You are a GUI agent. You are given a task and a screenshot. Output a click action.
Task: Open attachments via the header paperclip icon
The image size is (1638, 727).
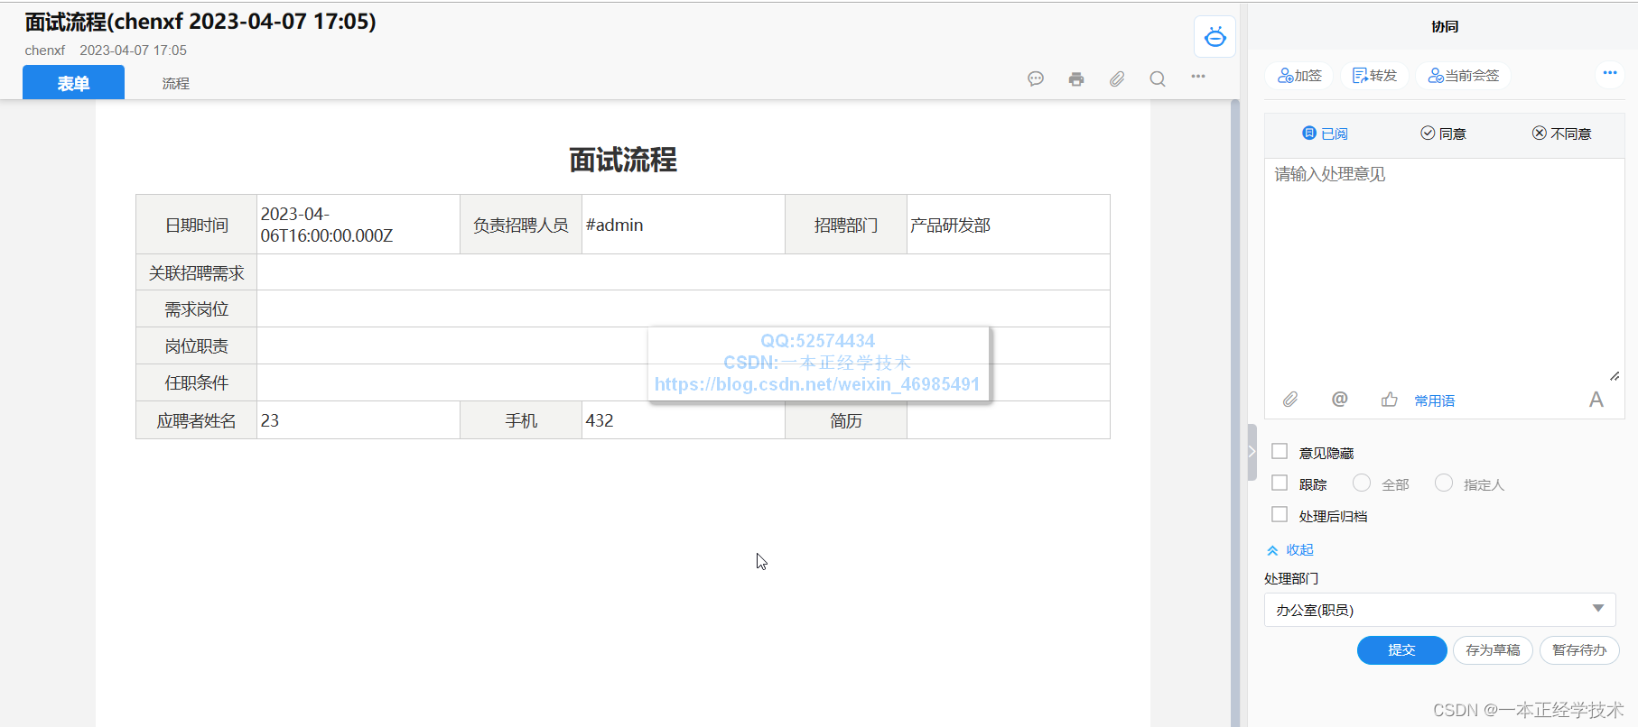pos(1117,78)
